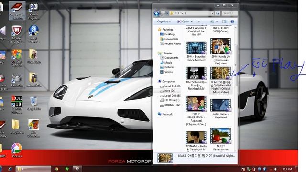Viewport: 306px width, 172px height.
Task: Click the file list vertical scrollbar handle
Action: pos(236,65)
